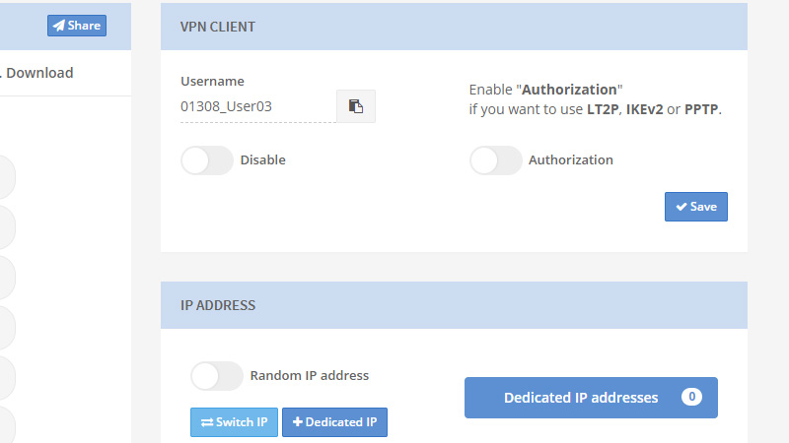Open the Download tab
Image resolution: width=789 pixels, height=443 pixels.
[x=39, y=73]
